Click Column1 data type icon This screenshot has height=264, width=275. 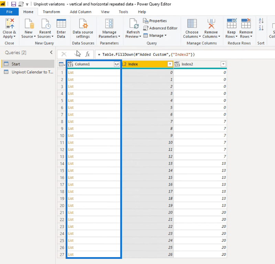70,64
